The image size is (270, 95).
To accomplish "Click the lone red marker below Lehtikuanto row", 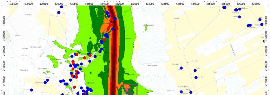I will (74, 87).
